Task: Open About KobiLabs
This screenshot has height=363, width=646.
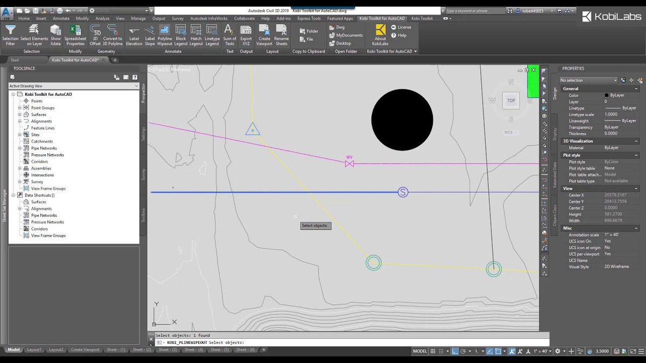Action: [380, 35]
